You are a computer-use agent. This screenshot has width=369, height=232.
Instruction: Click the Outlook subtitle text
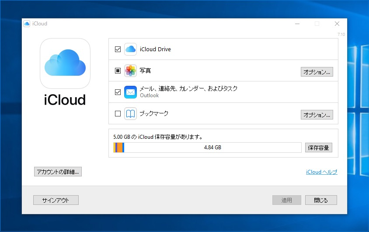(x=149, y=95)
